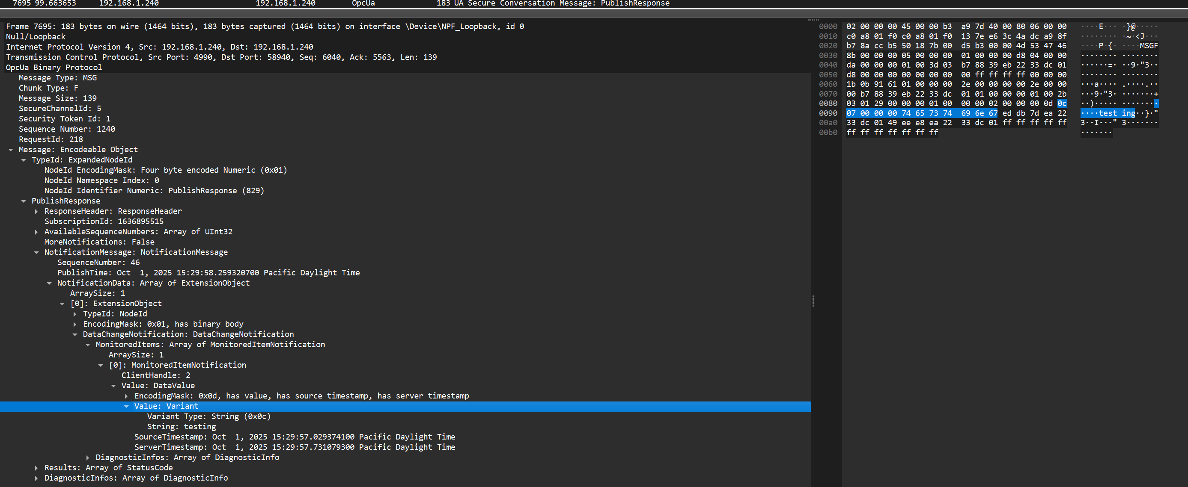Expand the TypeId: NodeId entry
Screen dimensions: 1188x487
[x=75, y=314]
